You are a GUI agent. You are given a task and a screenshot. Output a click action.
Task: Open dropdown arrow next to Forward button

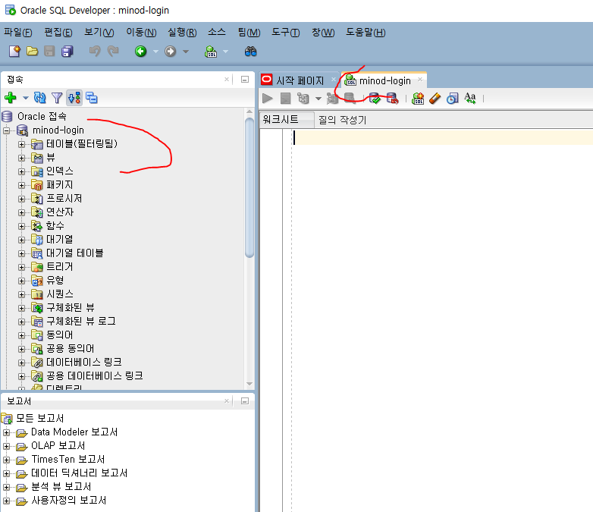tap(186, 52)
